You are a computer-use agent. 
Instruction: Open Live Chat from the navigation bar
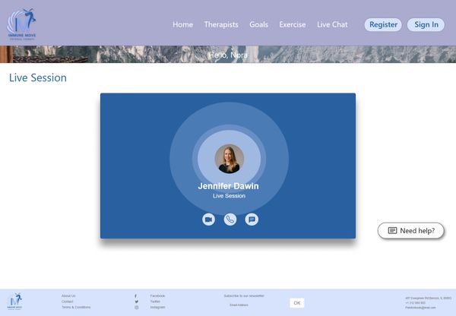[x=332, y=24]
